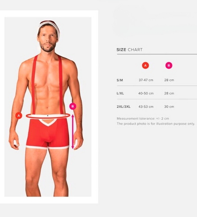Select the 2XL/3XL size row label

(123, 107)
